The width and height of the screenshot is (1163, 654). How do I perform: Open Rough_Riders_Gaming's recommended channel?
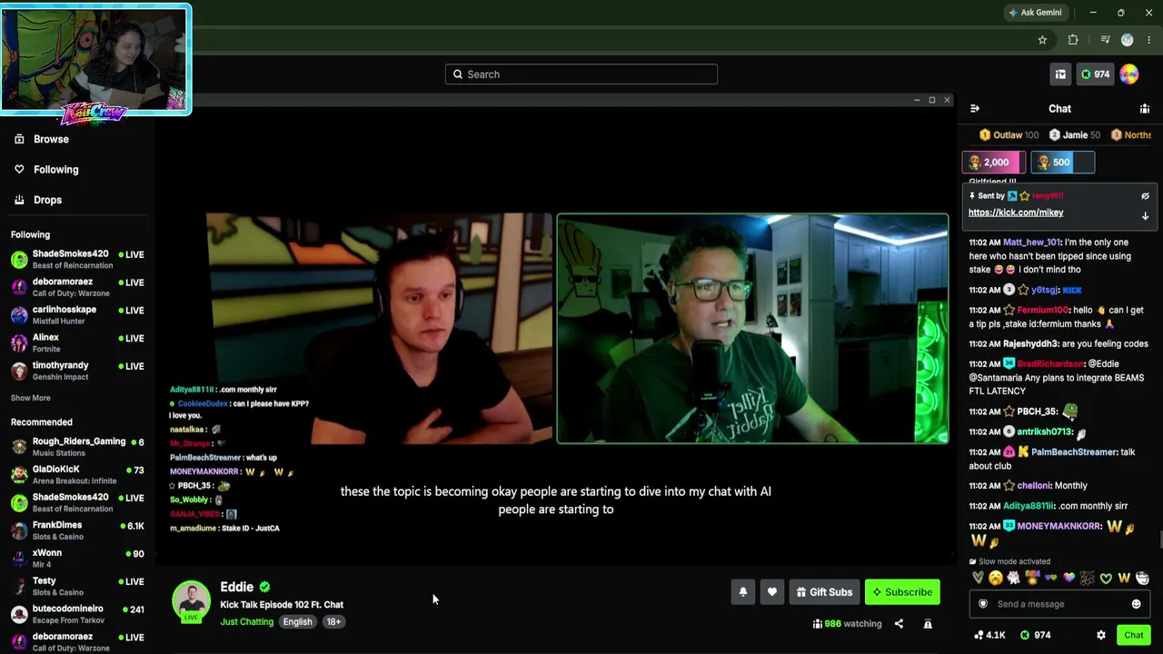tap(77, 447)
